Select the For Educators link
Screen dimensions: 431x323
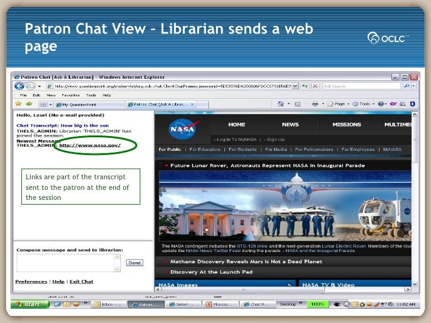[205, 150]
